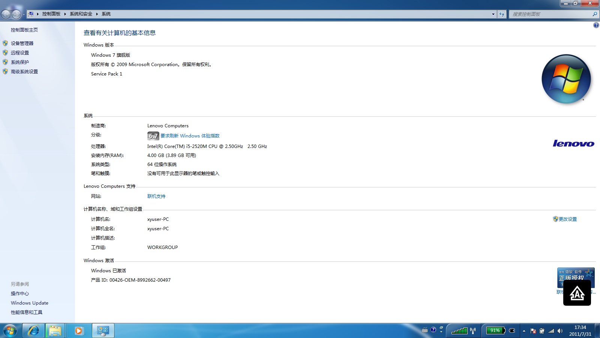Image resolution: width=600 pixels, height=338 pixels.
Task: Open Action Center flag tray icon
Action: [533, 331]
